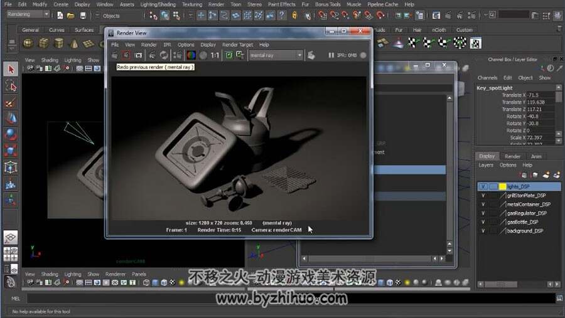Select the background_DSP layer name
The height and width of the screenshot is (318, 565).
click(x=525, y=231)
